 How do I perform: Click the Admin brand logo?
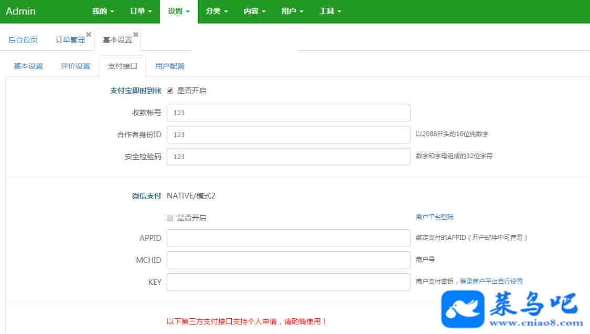[21, 11]
